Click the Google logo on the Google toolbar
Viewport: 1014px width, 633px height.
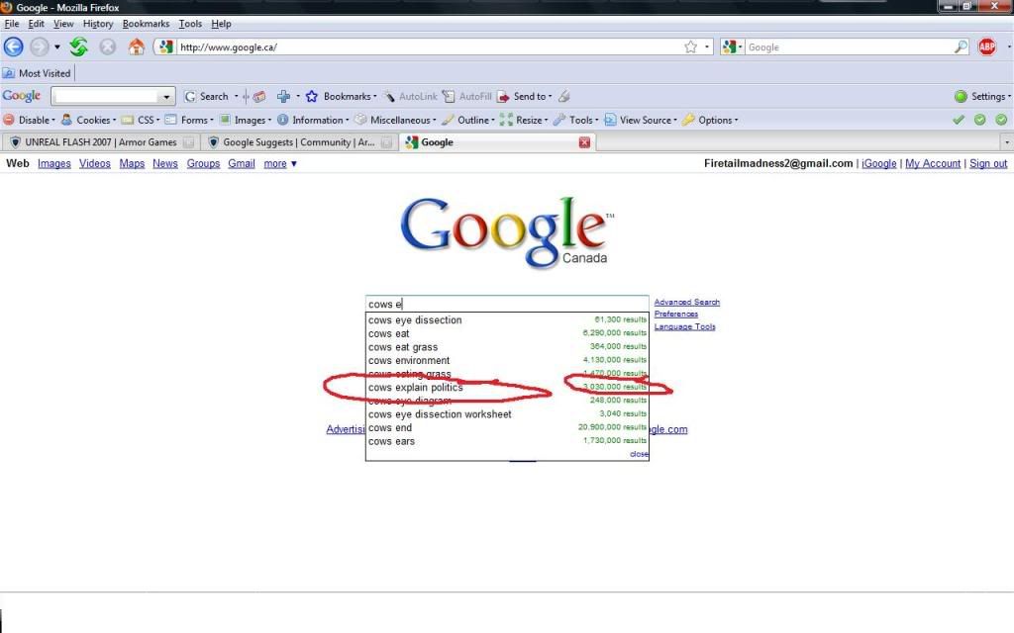click(22, 96)
